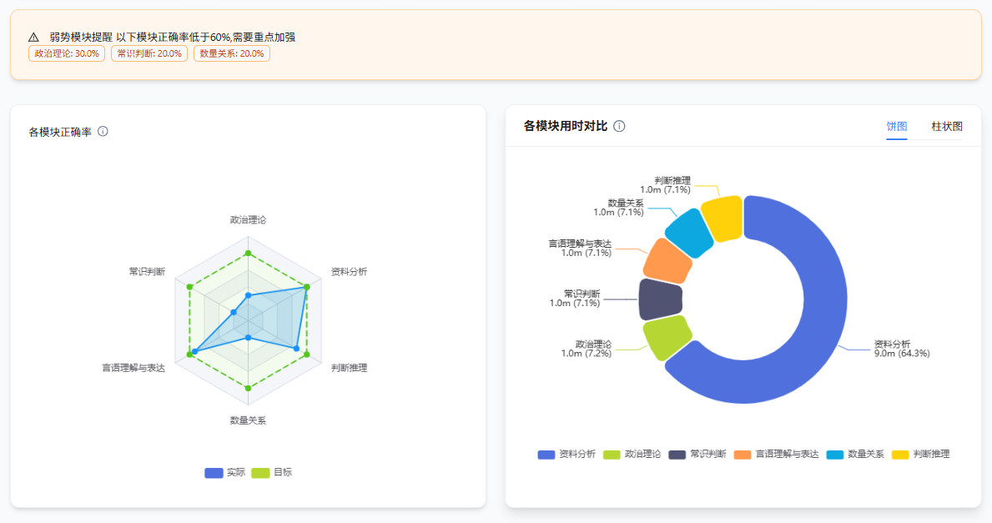The image size is (992, 523).
Task: Select the 饼图 tab
Action: (x=897, y=127)
